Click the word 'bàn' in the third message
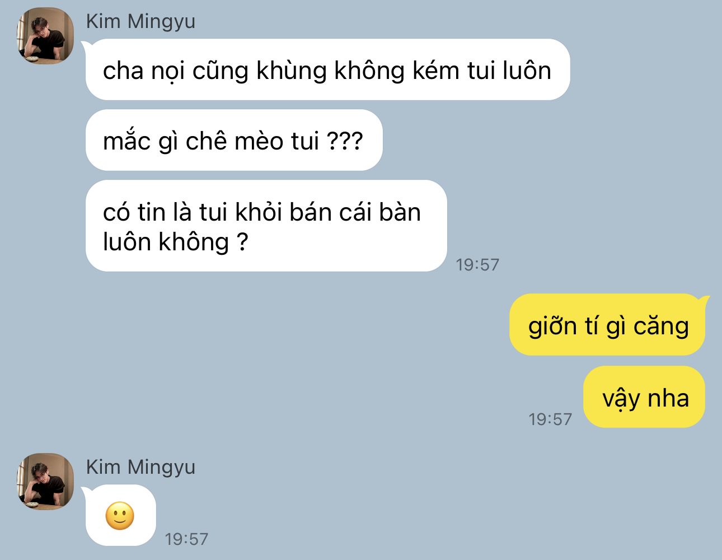The width and height of the screenshot is (722, 560). (400, 212)
